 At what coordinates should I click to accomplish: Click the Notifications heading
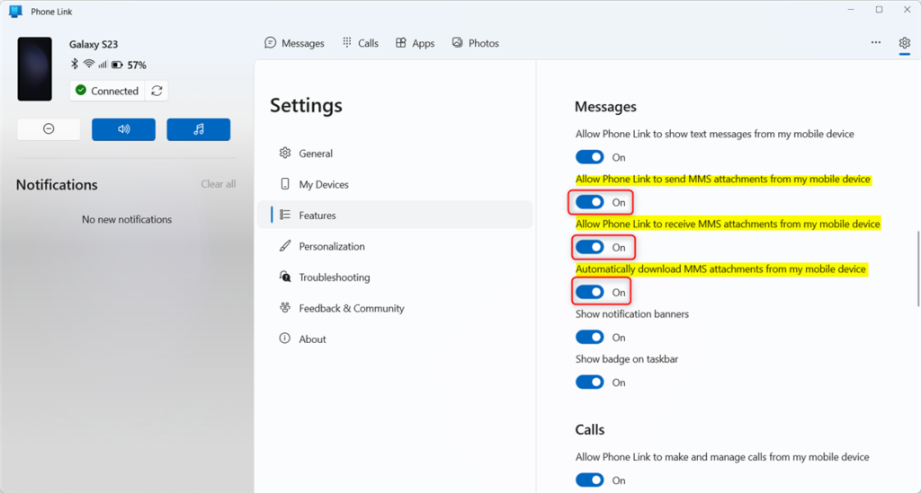57,185
